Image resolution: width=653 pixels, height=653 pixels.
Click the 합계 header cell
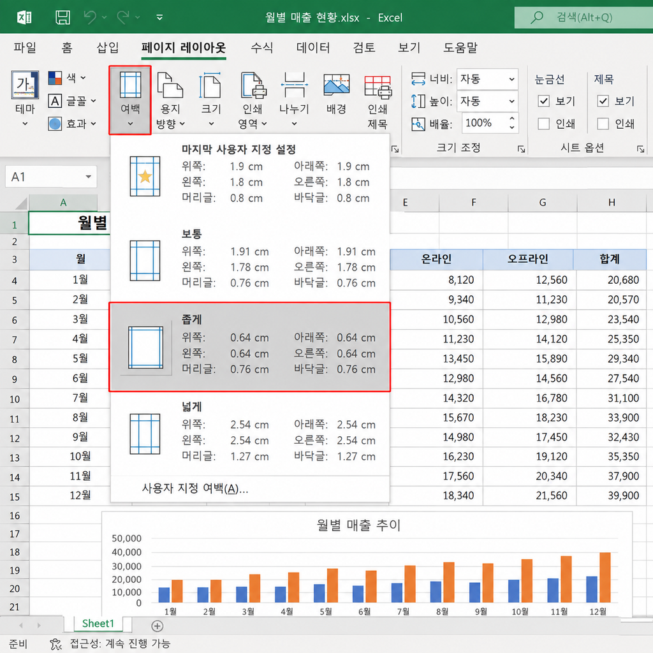tap(610, 260)
